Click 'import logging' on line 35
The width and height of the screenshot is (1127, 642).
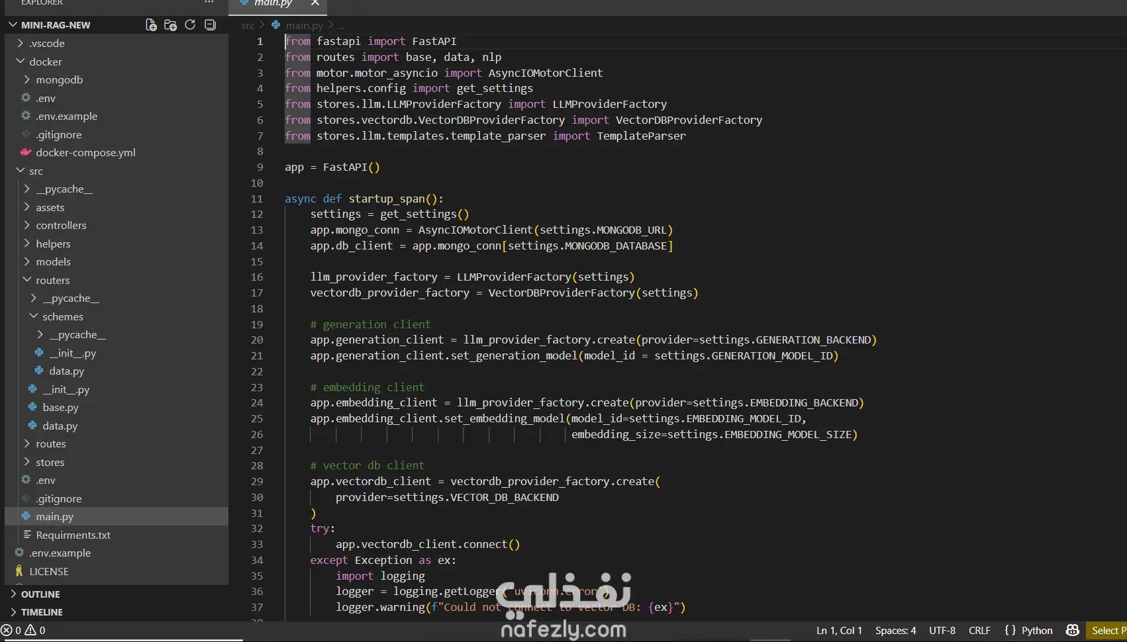pyautogui.click(x=380, y=576)
